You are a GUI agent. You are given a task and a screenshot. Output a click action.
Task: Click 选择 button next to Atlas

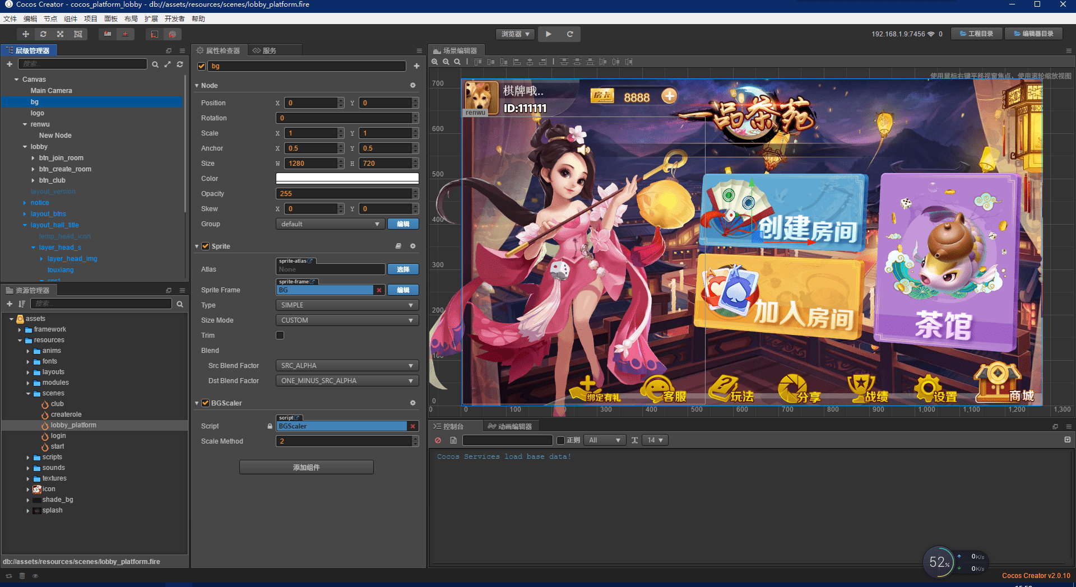tap(403, 269)
